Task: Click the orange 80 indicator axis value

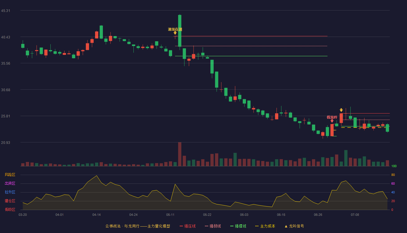Action: [x=393, y=175]
